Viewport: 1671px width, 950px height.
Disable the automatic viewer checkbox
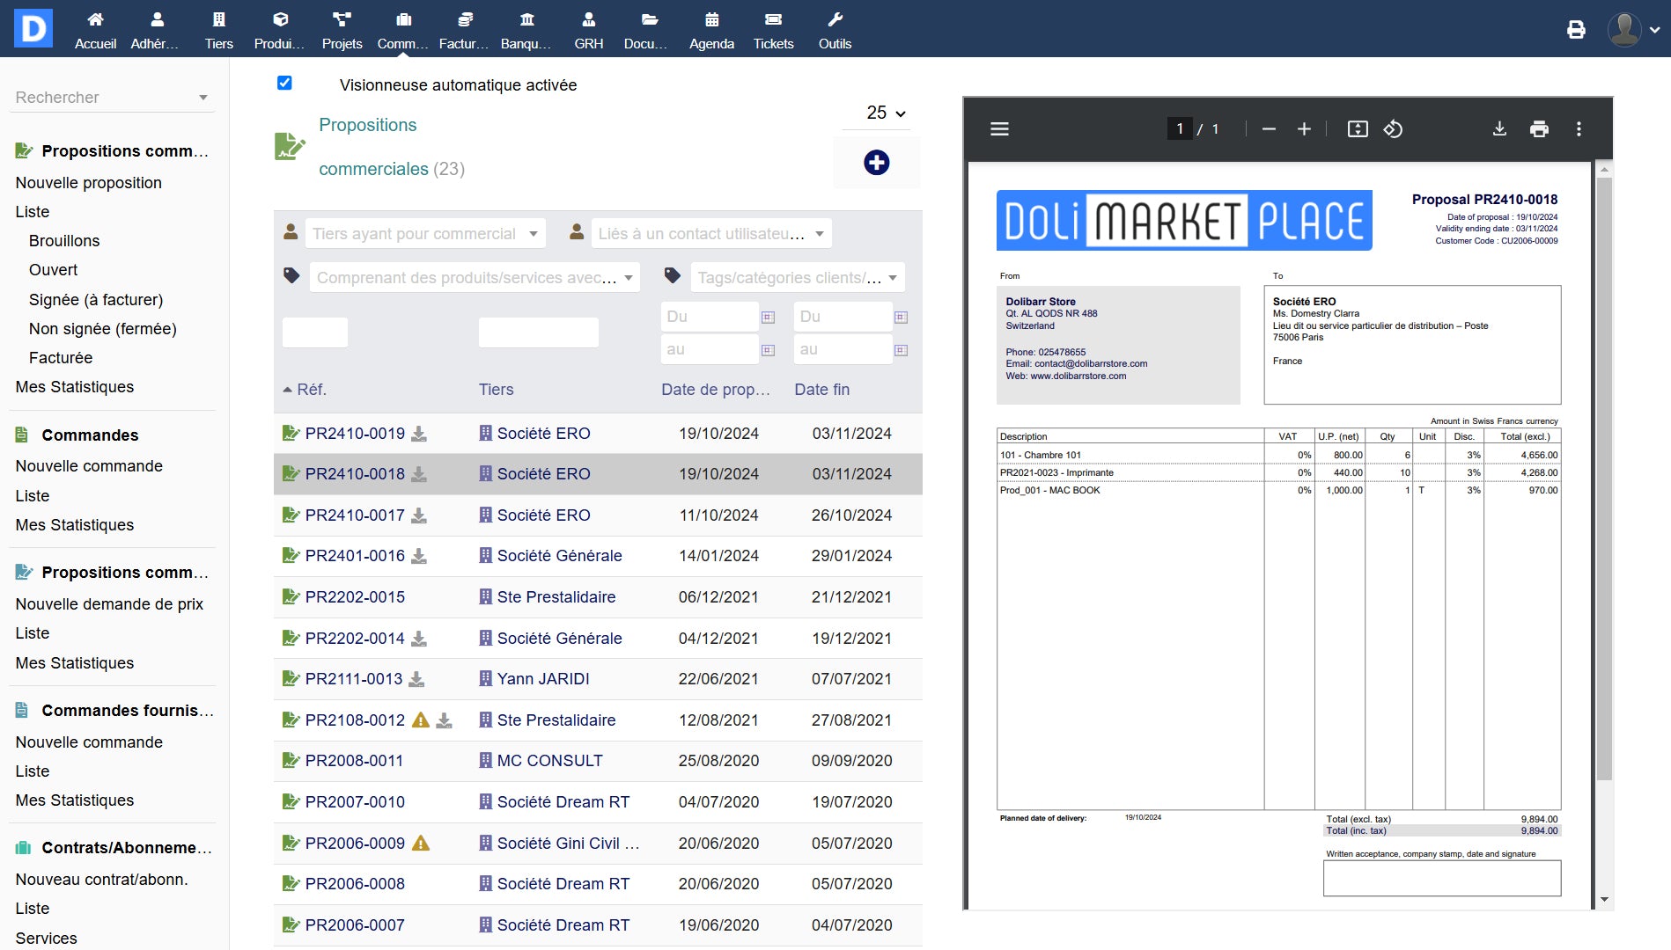point(284,84)
